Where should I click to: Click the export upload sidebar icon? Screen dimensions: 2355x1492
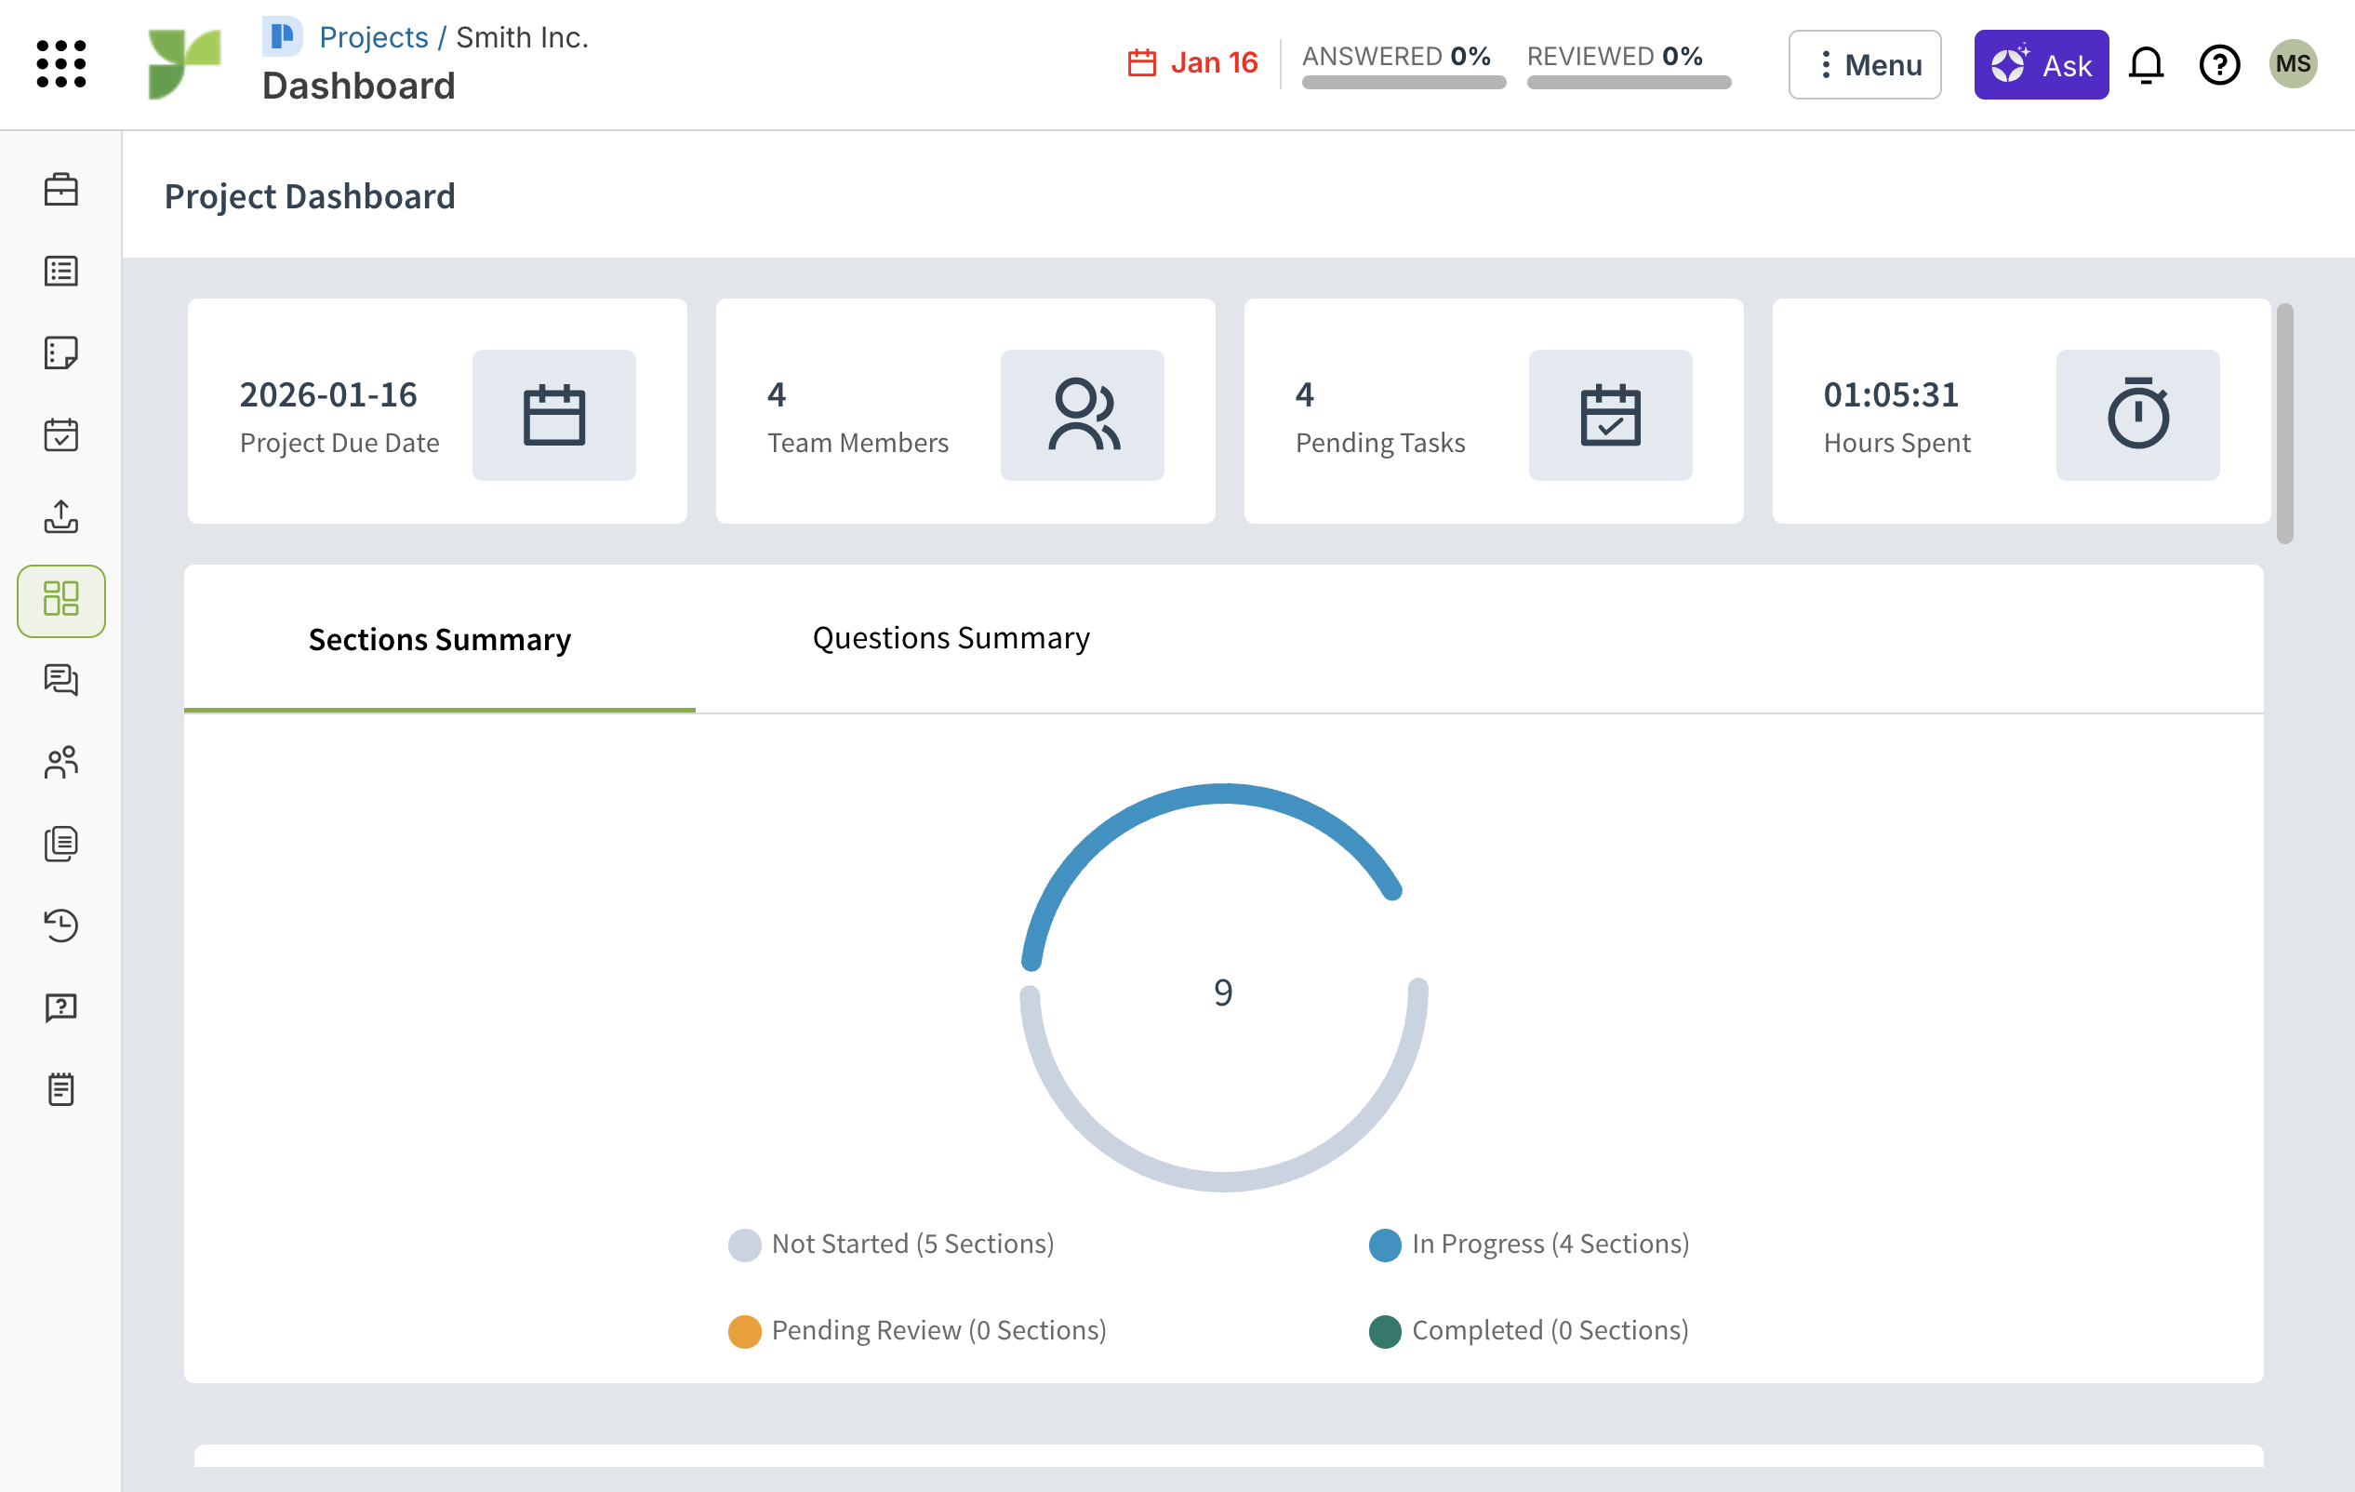click(x=60, y=516)
